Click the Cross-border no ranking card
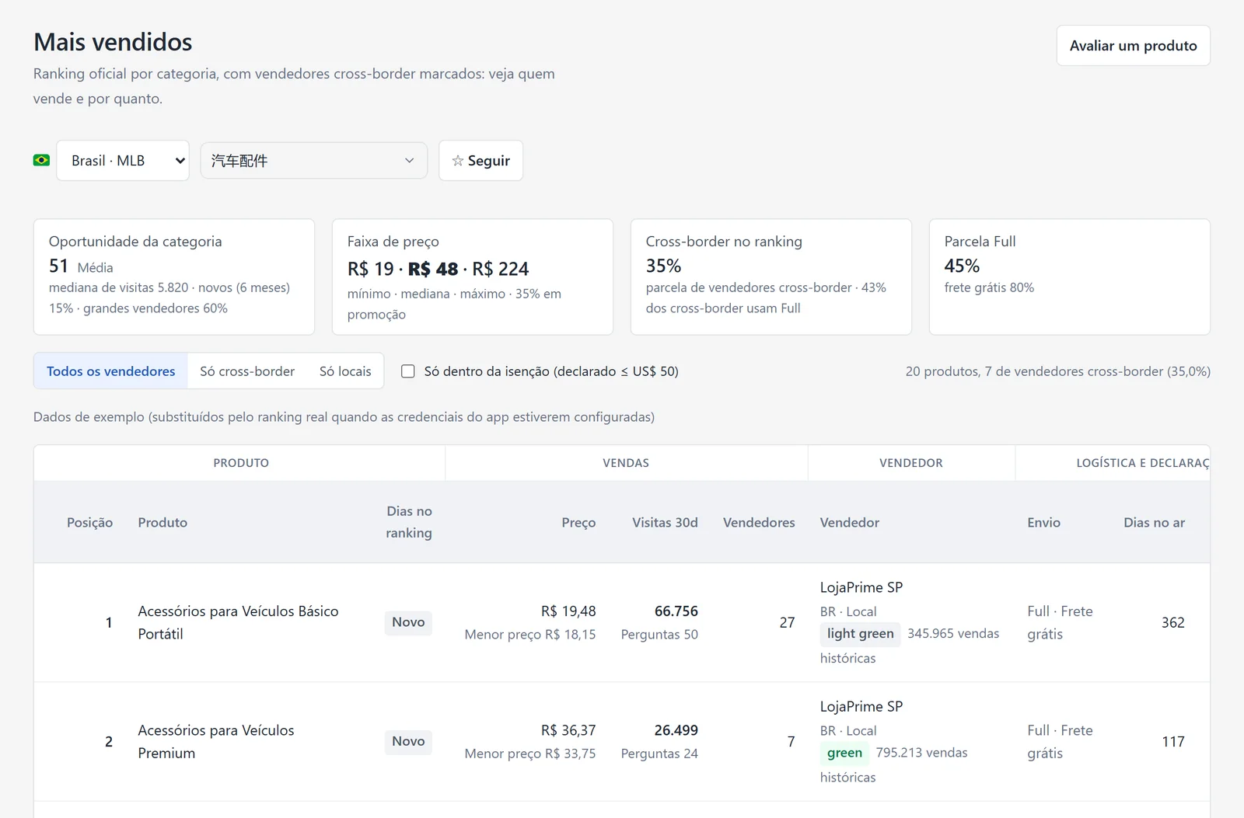 point(771,277)
